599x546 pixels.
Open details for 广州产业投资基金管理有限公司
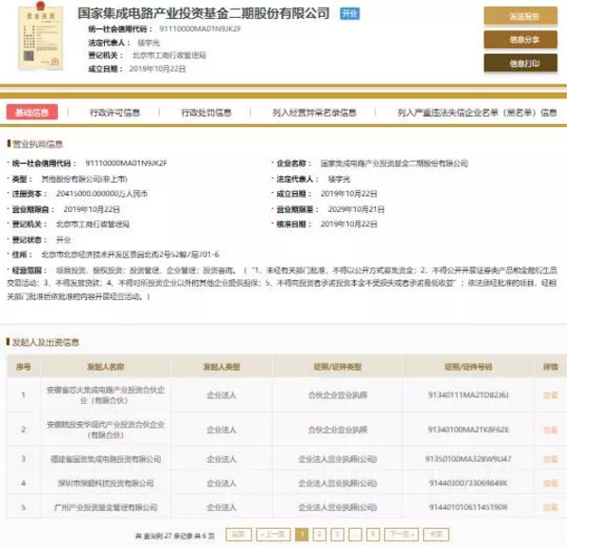(550, 508)
